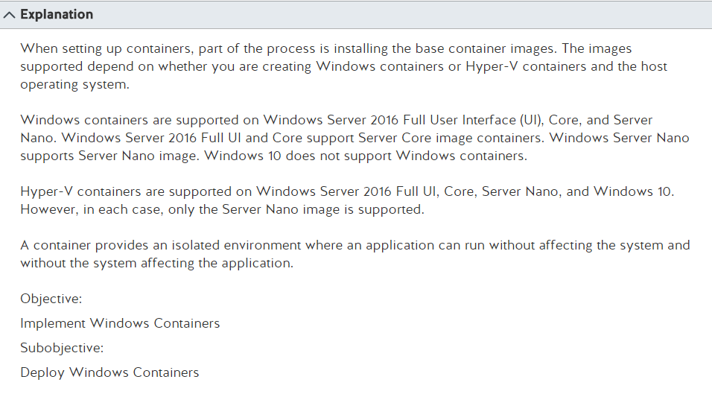712x394 pixels.
Task: Click the line 'without the system affecting the application.'
Action: [x=157, y=263]
